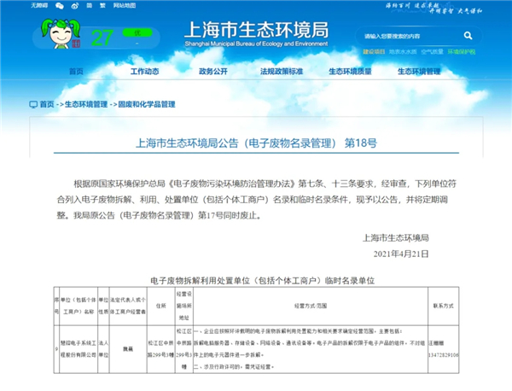Click the 首页 breadcrumb link
The image size is (512, 391).
47,104
